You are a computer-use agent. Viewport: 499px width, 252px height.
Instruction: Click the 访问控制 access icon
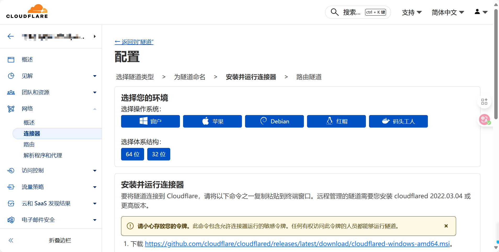pyautogui.click(x=11, y=171)
